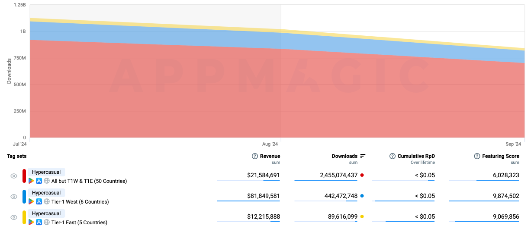
Task: Click Hypercasual tag in Tier-1 West row
Action: click(46, 193)
